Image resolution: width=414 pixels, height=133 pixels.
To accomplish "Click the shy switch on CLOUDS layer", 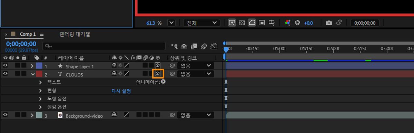I will [x=114, y=73].
